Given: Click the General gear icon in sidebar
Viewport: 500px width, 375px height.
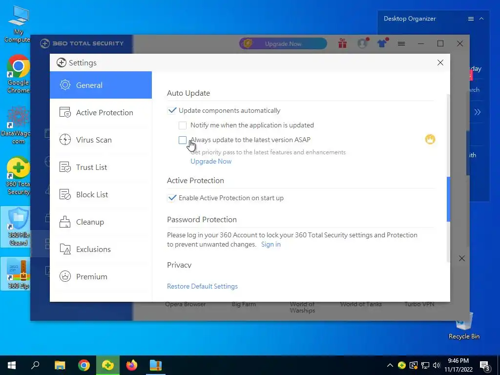Looking at the screenshot, I should [x=65, y=85].
